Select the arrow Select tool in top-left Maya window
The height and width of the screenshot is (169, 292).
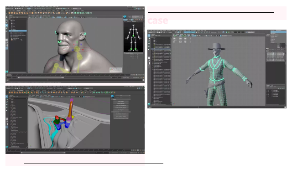tap(7, 17)
